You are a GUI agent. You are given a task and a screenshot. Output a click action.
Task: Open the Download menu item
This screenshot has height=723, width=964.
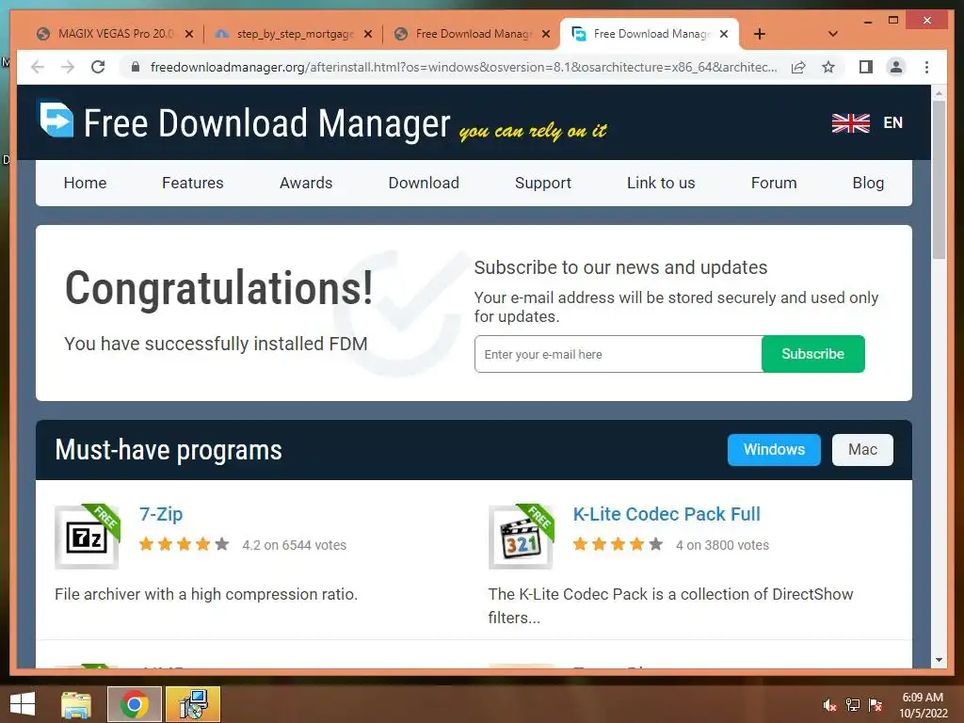[x=424, y=183]
